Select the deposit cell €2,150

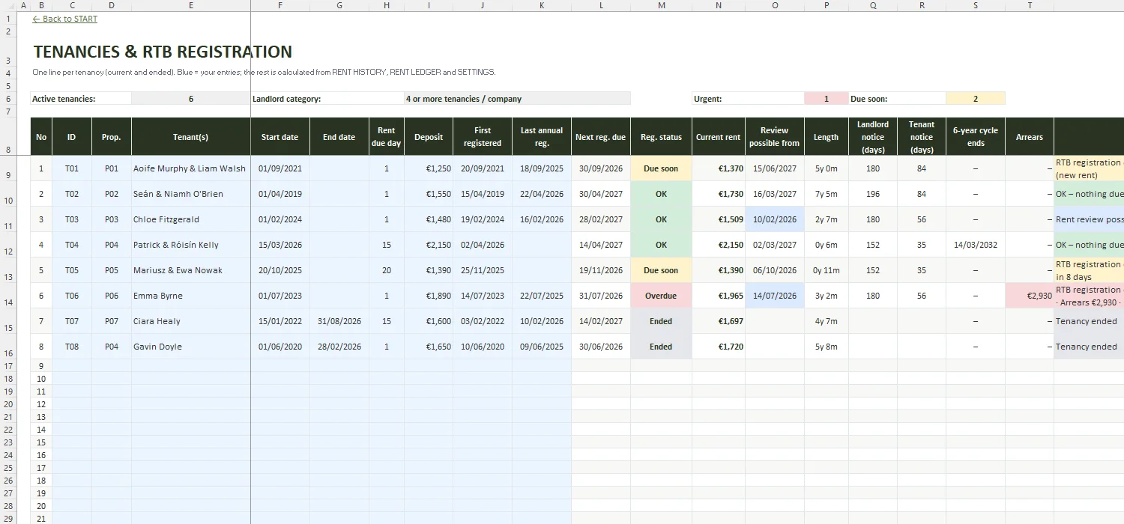tap(429, 245)
